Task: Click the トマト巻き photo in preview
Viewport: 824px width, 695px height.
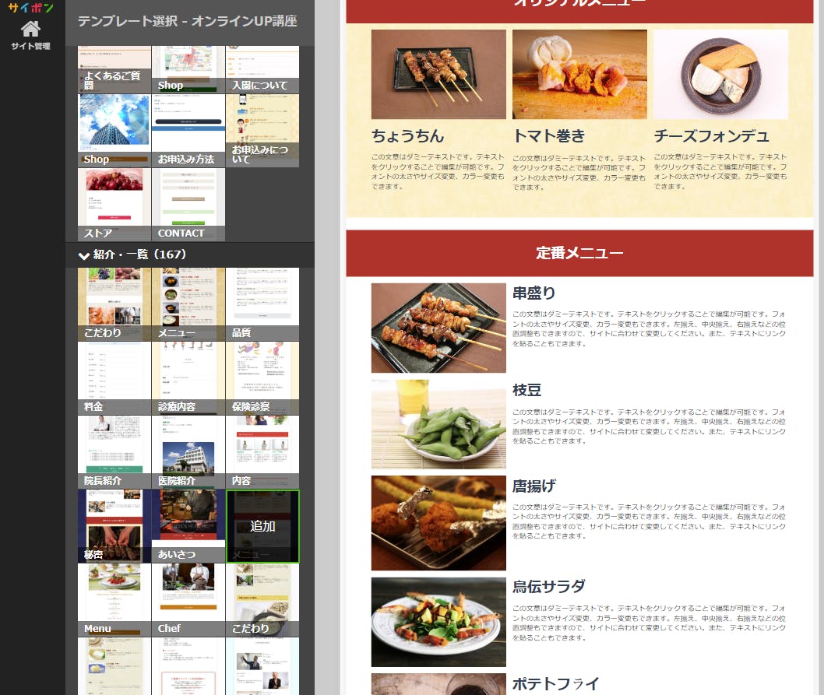Action: click(579, 74)
